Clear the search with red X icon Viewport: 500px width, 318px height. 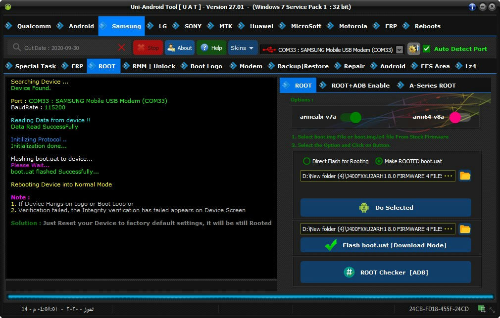click(121, 47)
